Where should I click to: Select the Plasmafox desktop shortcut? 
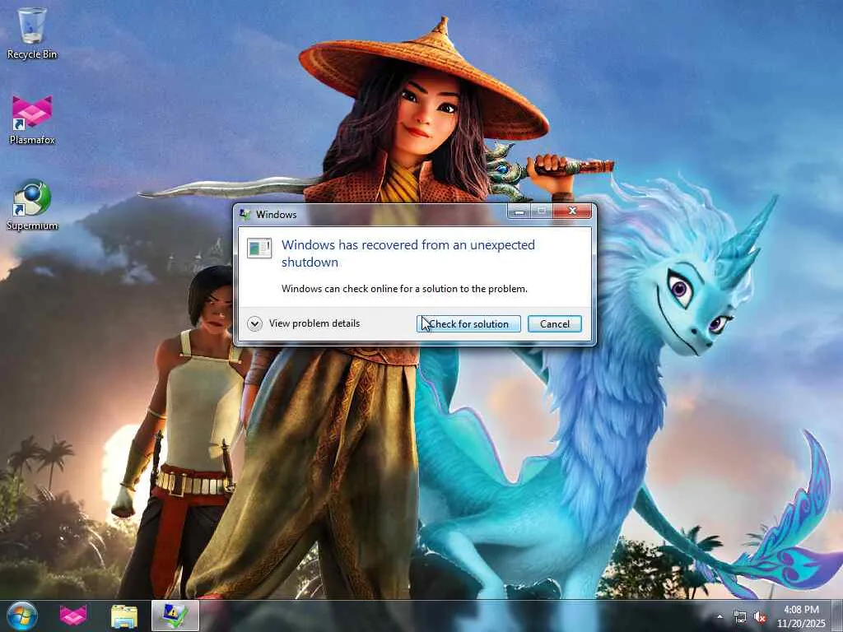32,120
